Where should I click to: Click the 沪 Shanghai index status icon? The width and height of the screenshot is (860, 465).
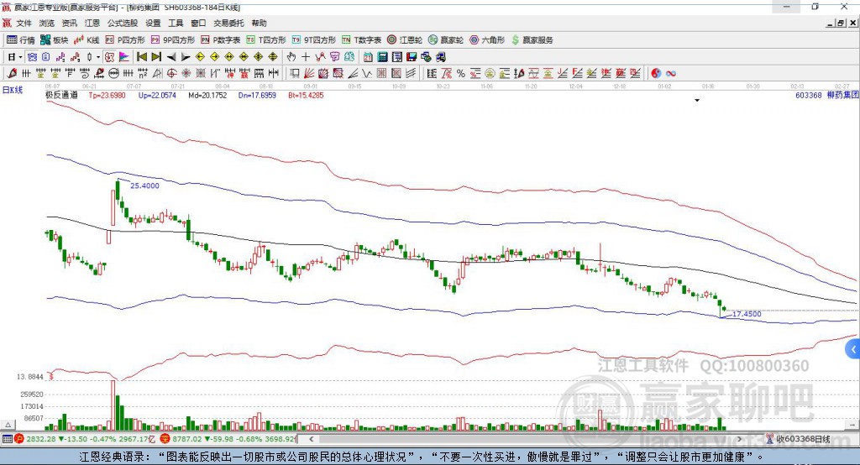tap(19, 439)
